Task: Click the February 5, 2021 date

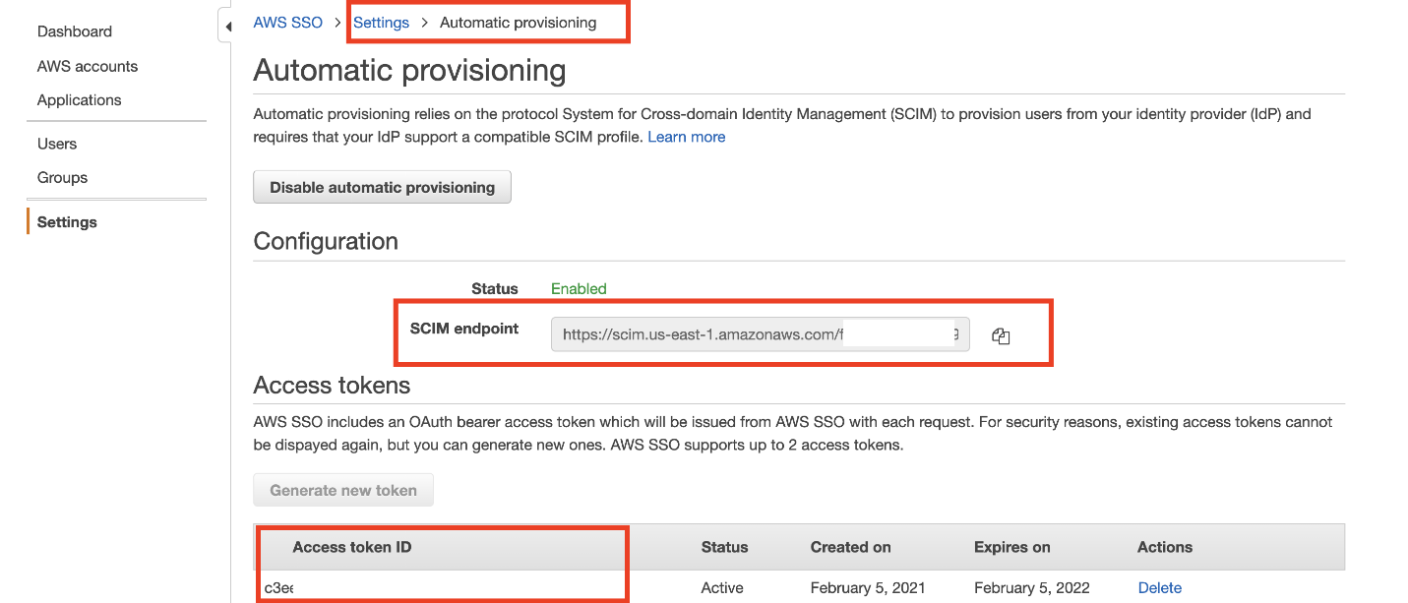Action: [868, 587]
